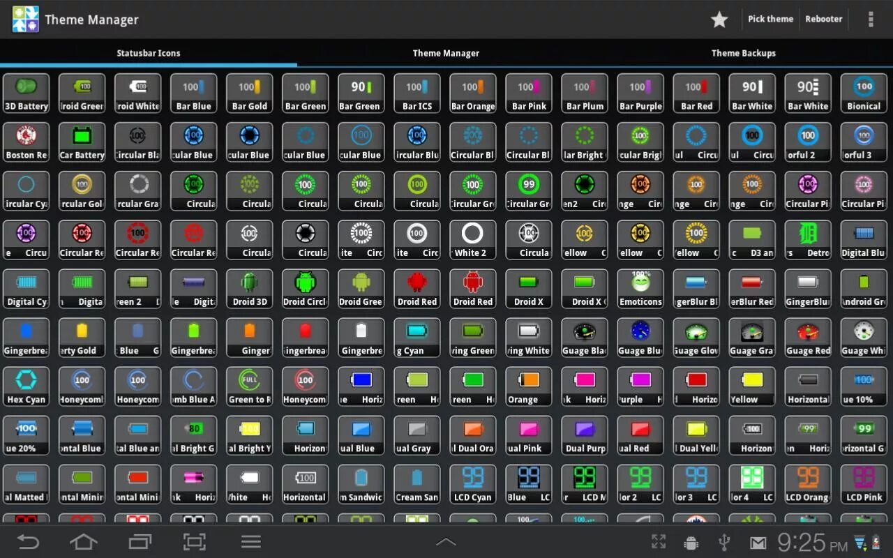Choose the Yellow horizontal battery icon
The width and height of the screenshot is (893, 558).
pyautogui.click(x=752, y=386)
